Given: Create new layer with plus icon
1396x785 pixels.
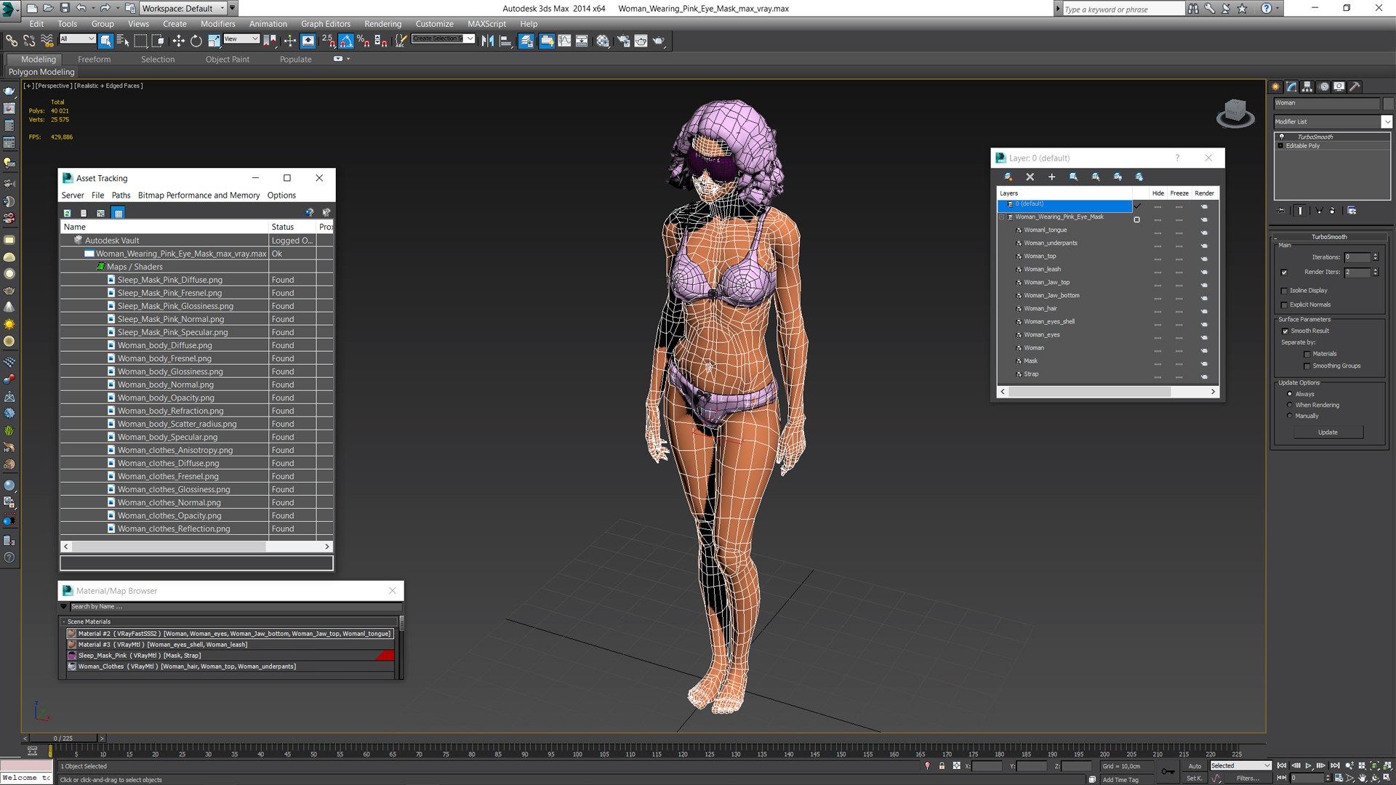Looking at the screenshot, I should point(1051,177).
